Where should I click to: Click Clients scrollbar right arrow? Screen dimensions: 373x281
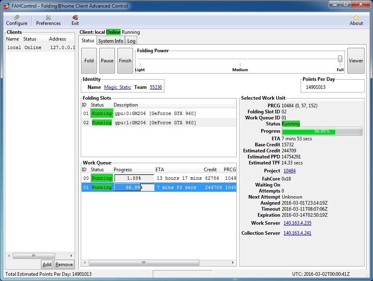71,256
